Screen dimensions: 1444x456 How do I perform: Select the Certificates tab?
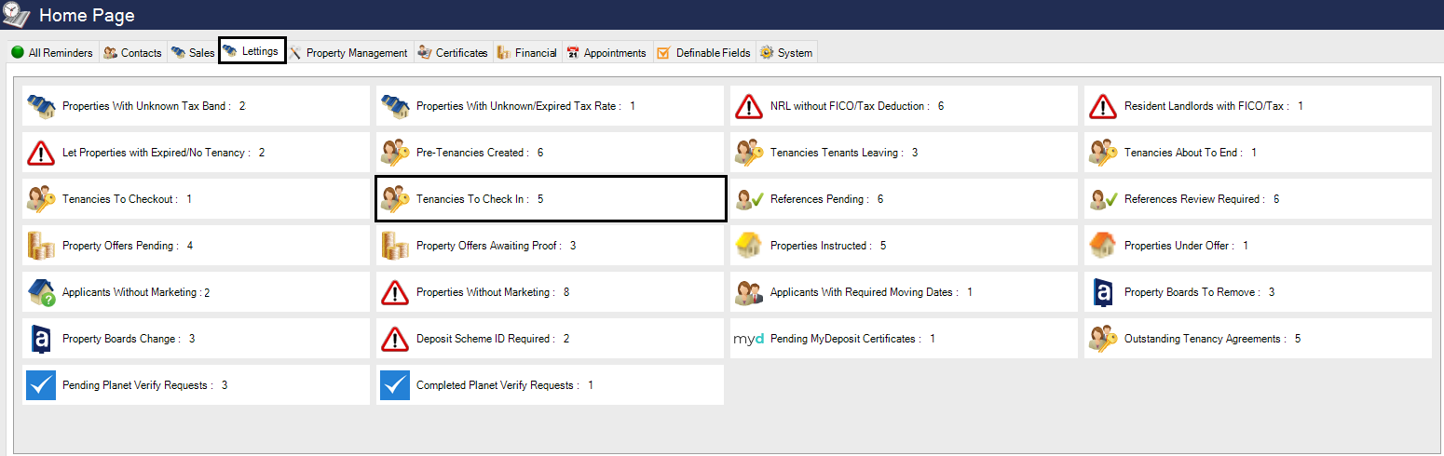click(x=453, y=53)
